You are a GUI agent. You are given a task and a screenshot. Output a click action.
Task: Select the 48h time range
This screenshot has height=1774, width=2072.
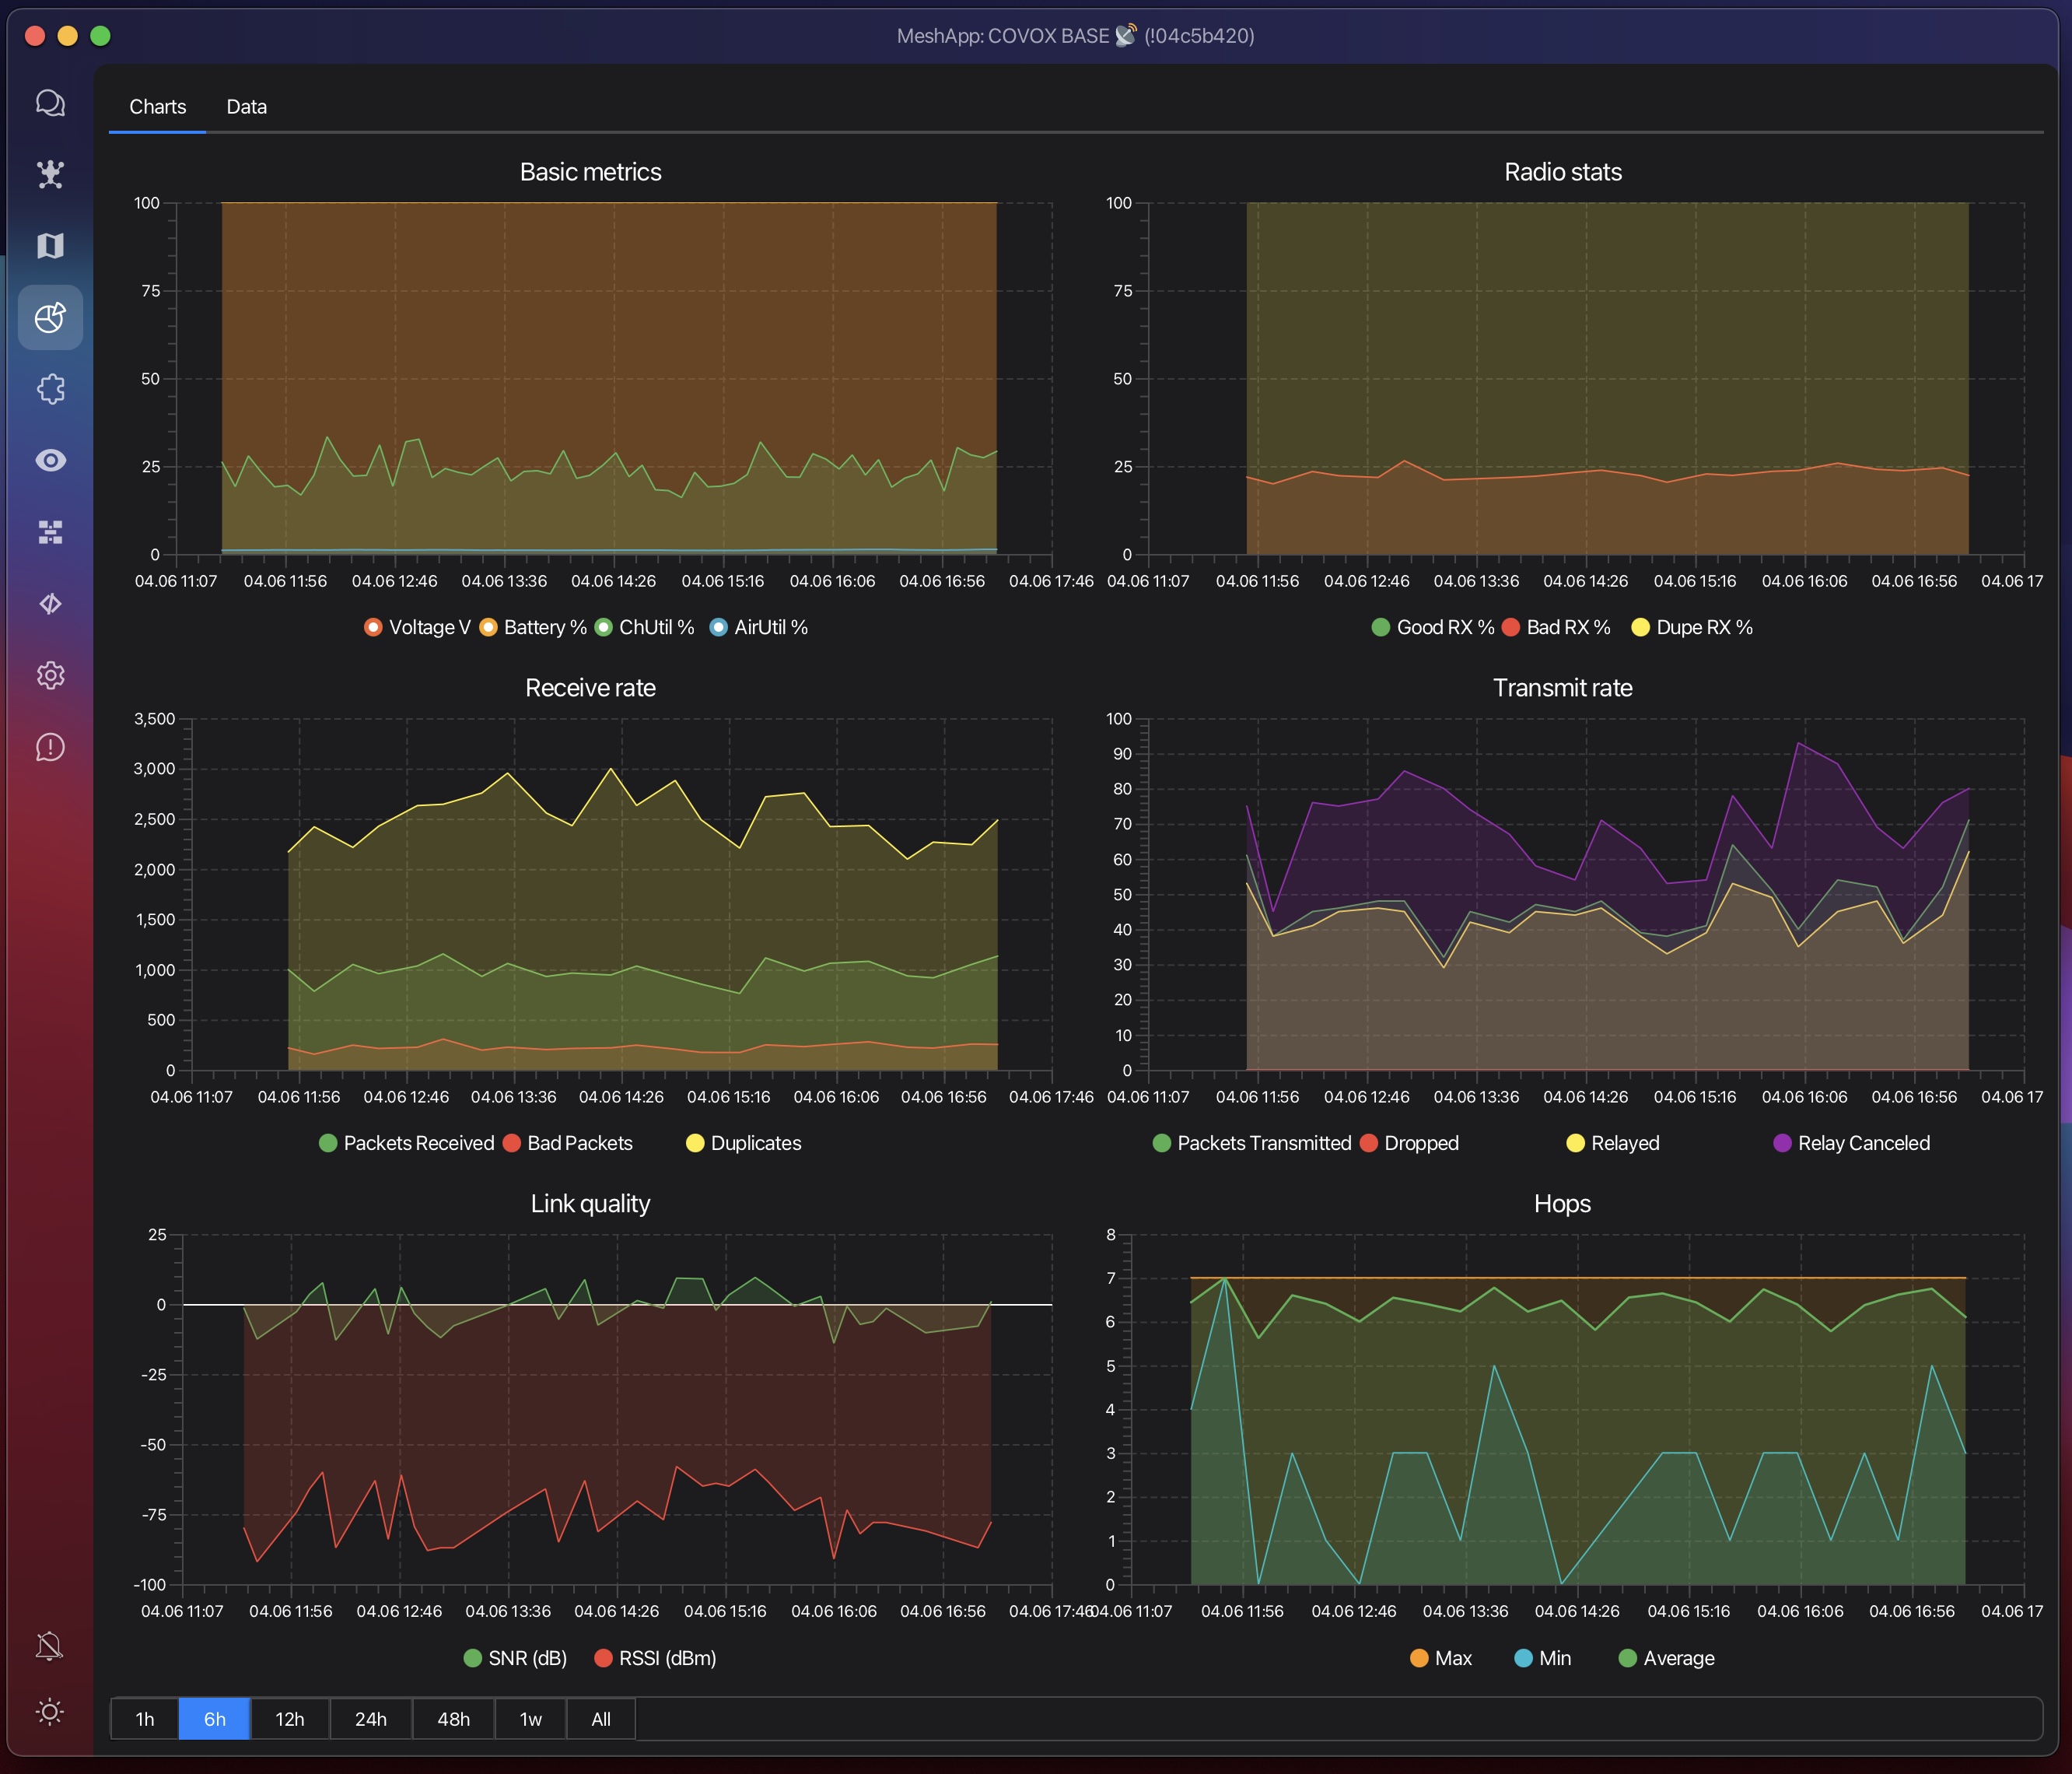tap(453, 1719)
